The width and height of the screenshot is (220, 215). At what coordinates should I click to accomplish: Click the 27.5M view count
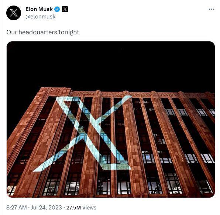73,207
